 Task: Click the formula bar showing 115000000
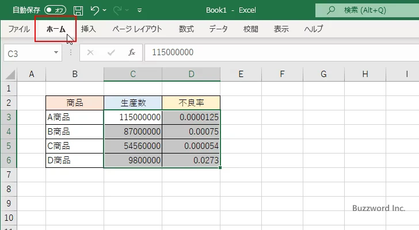[282, 52]
